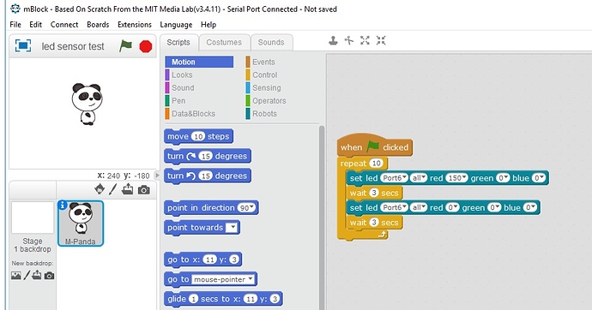
Task: Select the grow sprite tool
Action: click(x=365, y=41)
